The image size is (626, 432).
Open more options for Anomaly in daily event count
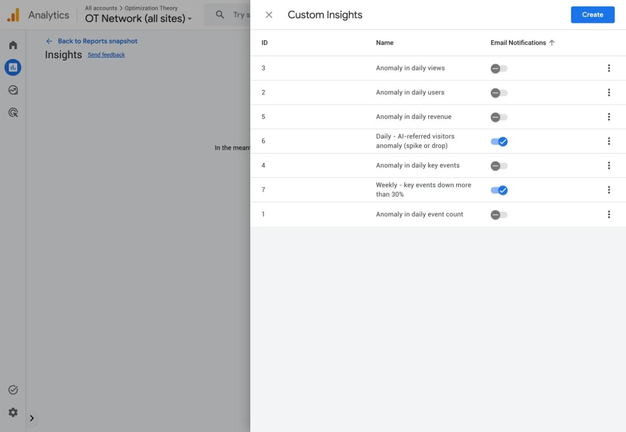[x=609, y=214]
